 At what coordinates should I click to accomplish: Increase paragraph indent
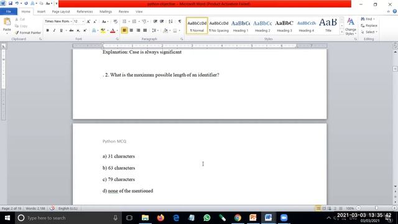[x=162, y=22]
